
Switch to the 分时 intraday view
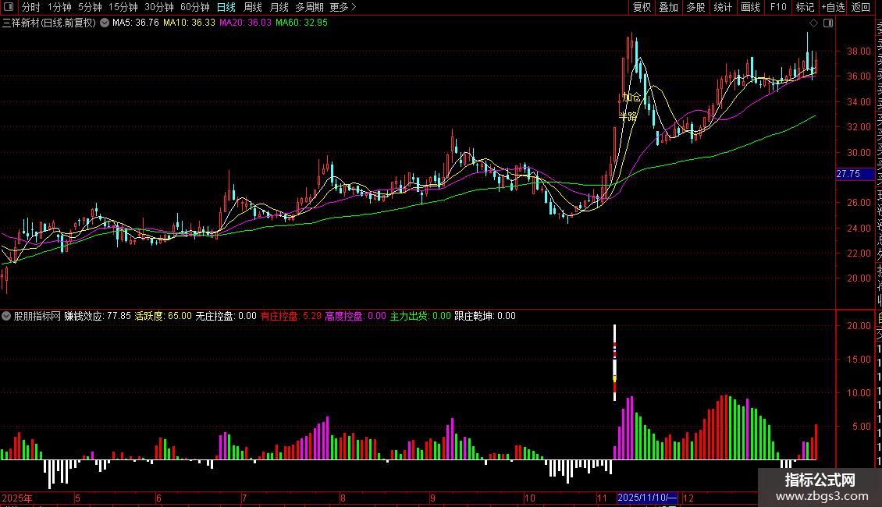point(31,7)
